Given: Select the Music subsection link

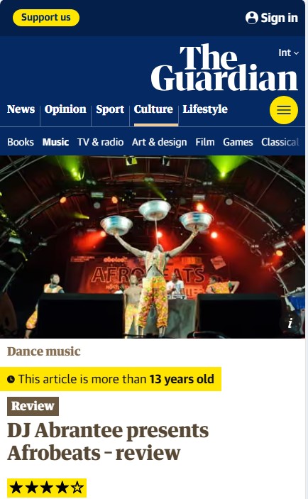Looking at the screenshot, I should coord(55,142).
